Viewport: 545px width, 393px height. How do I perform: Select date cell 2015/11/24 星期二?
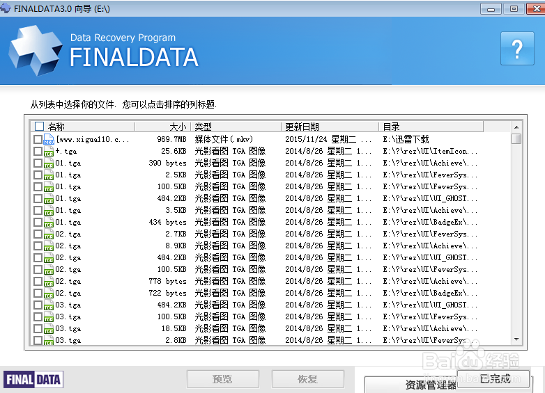tap(328, 139)
